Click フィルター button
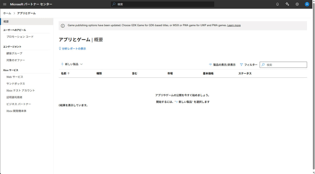The image size is (315, 174). coord(249,65)
